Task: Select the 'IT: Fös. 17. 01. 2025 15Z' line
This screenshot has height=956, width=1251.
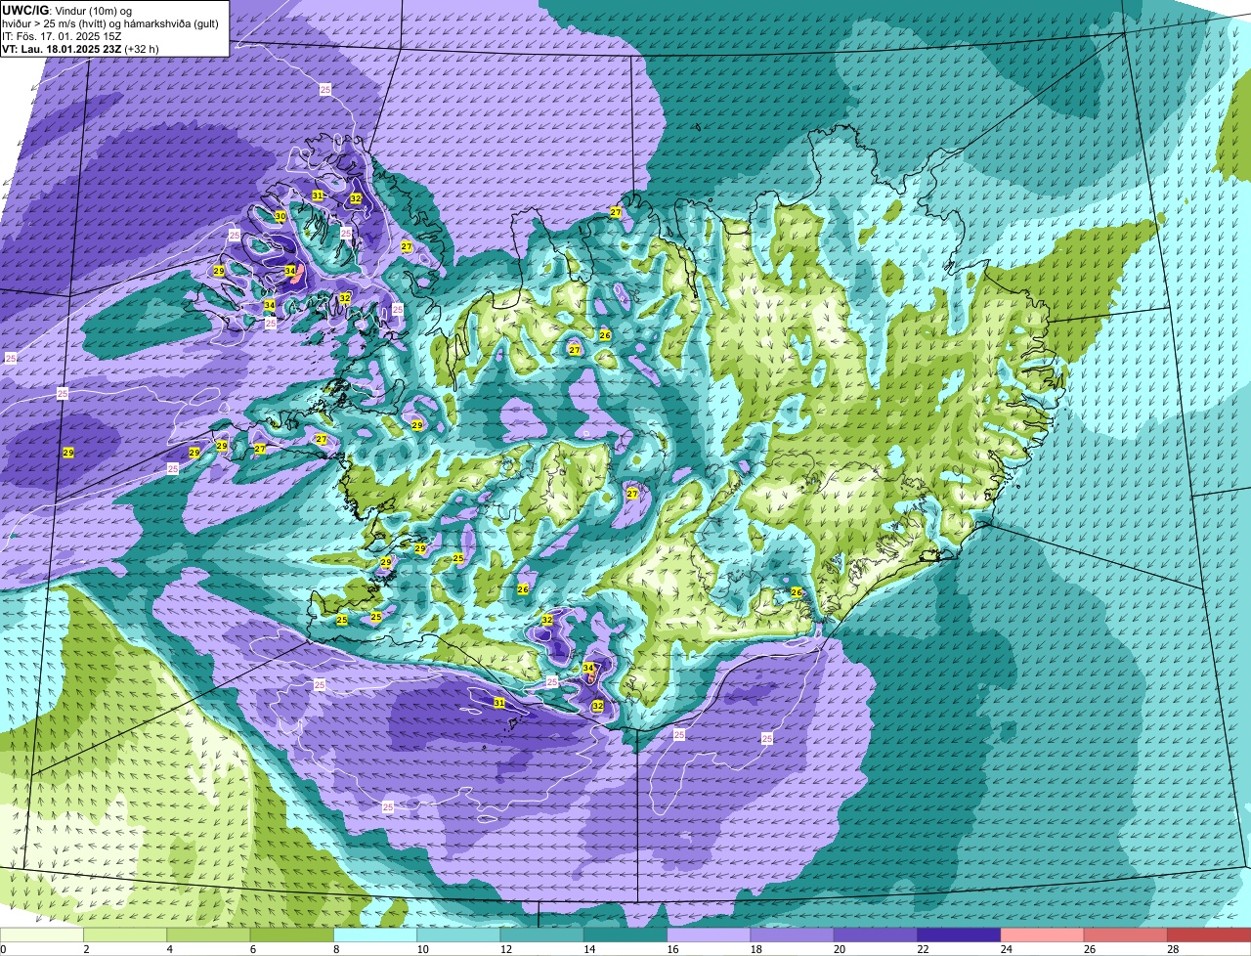Action: coord(62,36)
